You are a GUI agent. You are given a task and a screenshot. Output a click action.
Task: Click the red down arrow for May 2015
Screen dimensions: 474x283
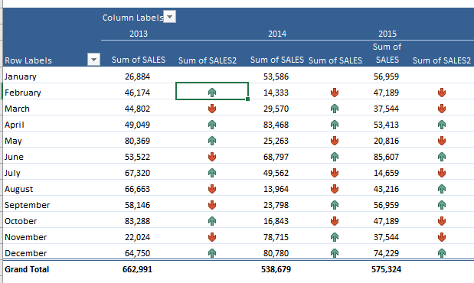(442, 141)
